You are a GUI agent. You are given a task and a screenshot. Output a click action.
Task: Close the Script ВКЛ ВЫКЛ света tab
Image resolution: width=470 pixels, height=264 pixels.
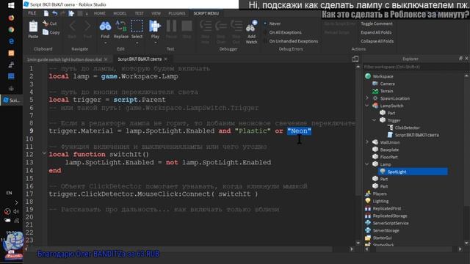click(165, 59)
